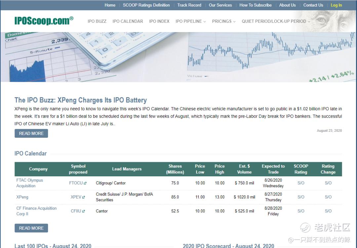Click the Company column header
The width and height of the screenshot is (357, 248).
[x=38, y=169]
